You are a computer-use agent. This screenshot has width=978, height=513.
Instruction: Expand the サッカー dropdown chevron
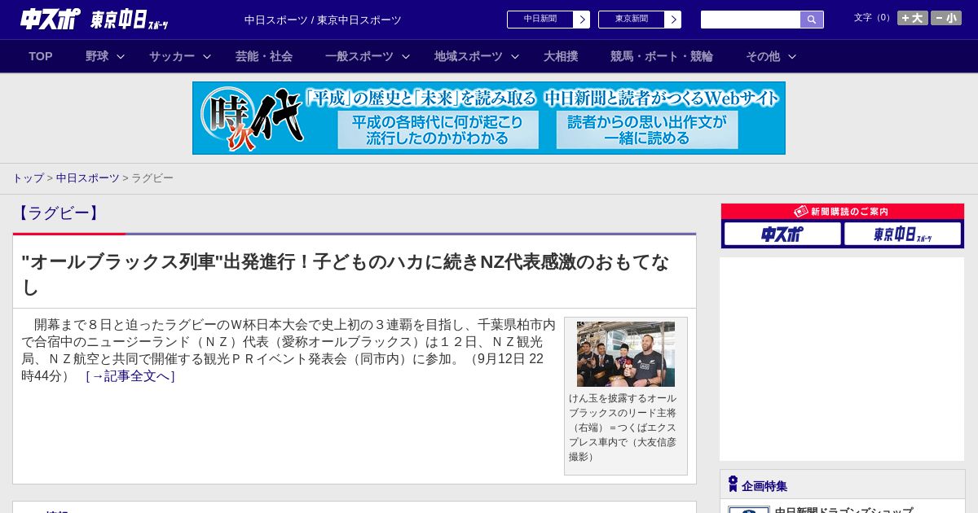[x=207, y=57]
